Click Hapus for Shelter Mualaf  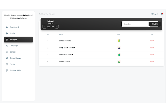pyautogui.click(x=152, y=62)
